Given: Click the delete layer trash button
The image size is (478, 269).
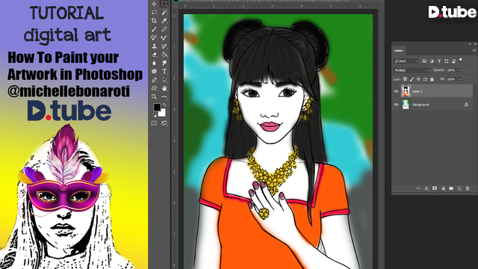Looking at the screenshot, I should (x=468, y=188).
